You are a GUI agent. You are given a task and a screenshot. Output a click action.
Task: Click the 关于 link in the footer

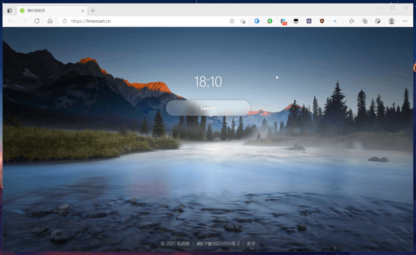pos(251,243)
